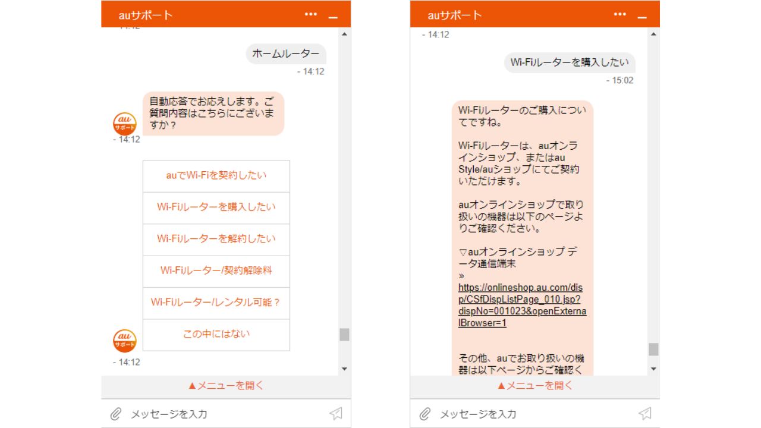Open the onlineshop.au.com link in right chat
This screenshot has width=761, height=428.
522,305
